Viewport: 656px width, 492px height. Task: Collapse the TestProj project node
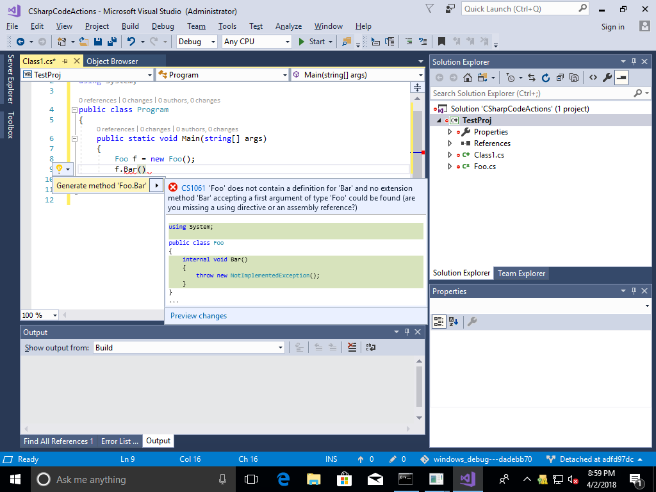(439, 120)
